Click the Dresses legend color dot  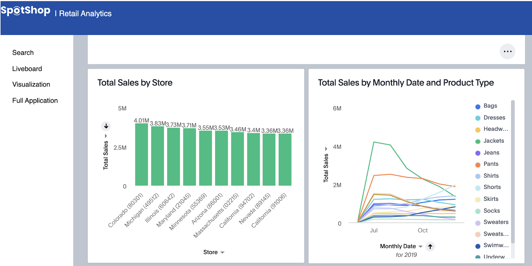[478, 118]
